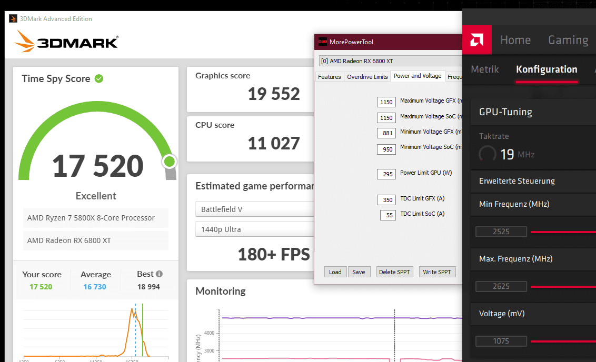Open the AMD Radeon RX 6800 XT device dropdown
Screen dimensions: 596x362
pyautogui.click(x=390, y=61)
